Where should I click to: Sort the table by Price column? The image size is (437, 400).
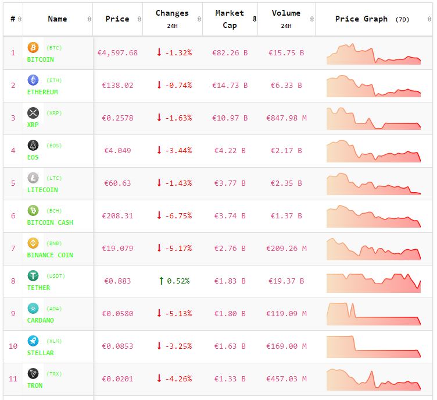pos(117,19)
